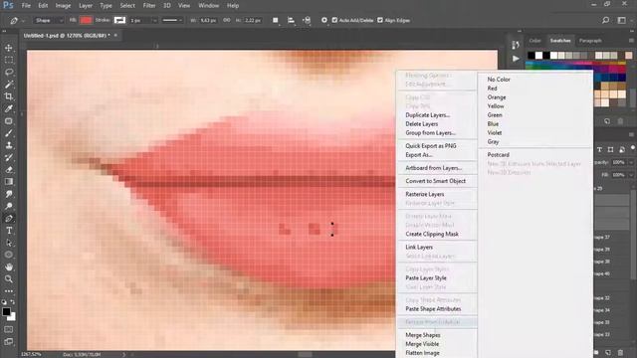
Task: Switch to the Color tab
Action: coord(535,41)
